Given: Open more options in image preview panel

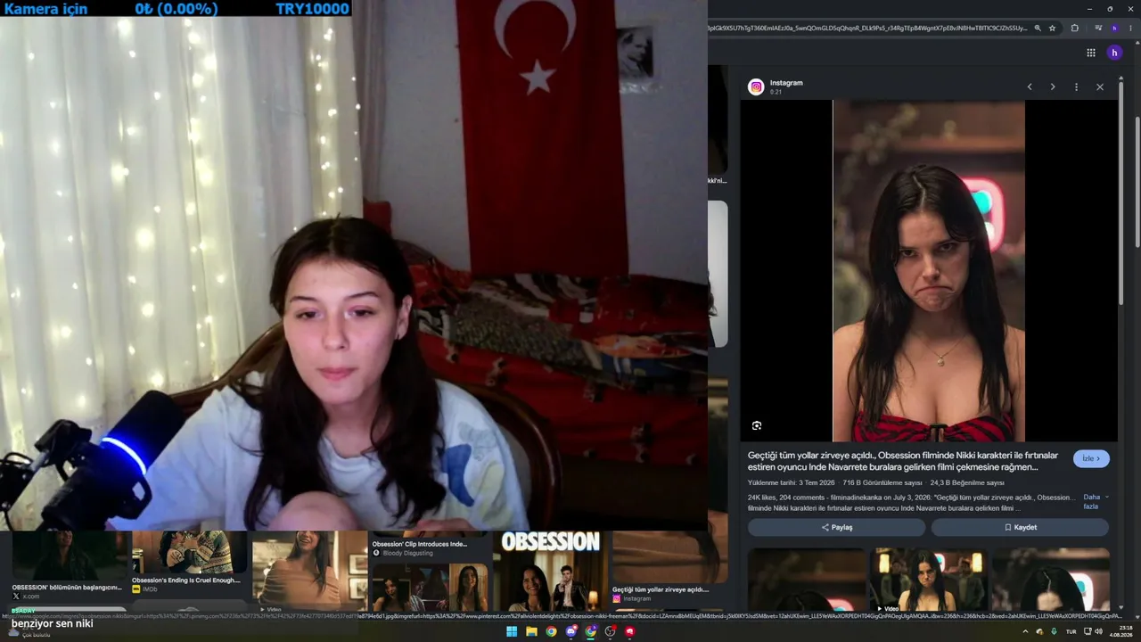Looking at the screenshot, I should 1076,87.
